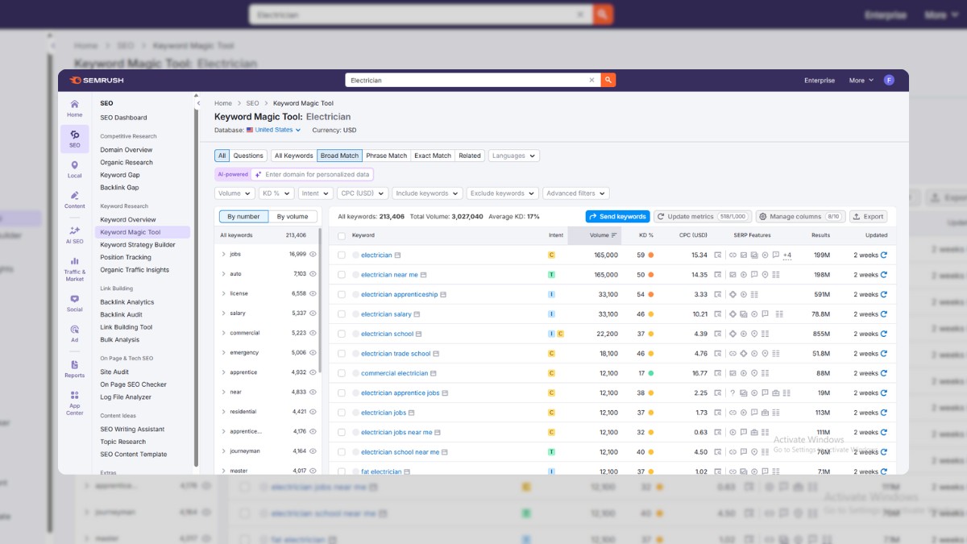Click the orange search button
This screenshot has height=544, width=967.
coord(608,81)
